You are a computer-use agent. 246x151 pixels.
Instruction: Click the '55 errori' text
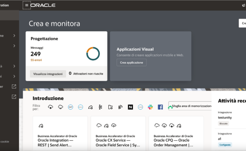(x=36, y=60)
